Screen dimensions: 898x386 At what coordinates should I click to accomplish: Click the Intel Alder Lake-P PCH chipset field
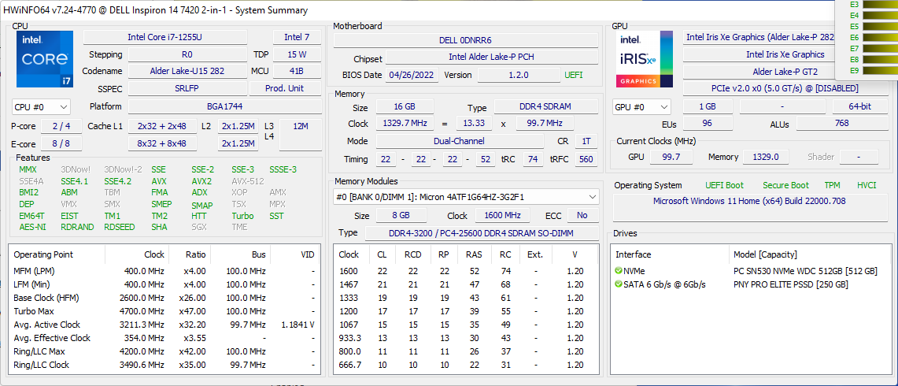click(x=492, y=58)
